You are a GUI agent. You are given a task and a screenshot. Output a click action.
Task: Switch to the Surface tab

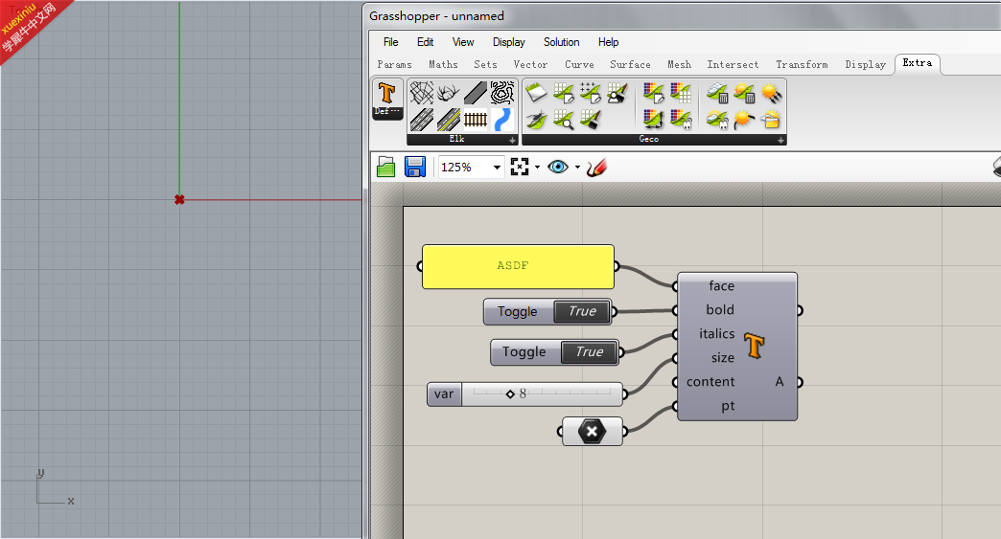coord(630,64)
